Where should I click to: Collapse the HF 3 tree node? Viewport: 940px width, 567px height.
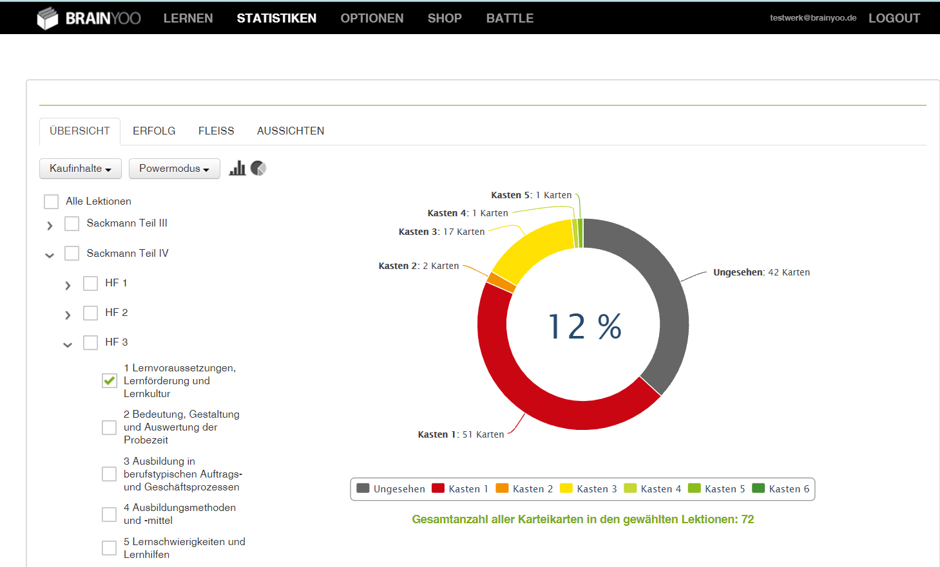[68, 345]
